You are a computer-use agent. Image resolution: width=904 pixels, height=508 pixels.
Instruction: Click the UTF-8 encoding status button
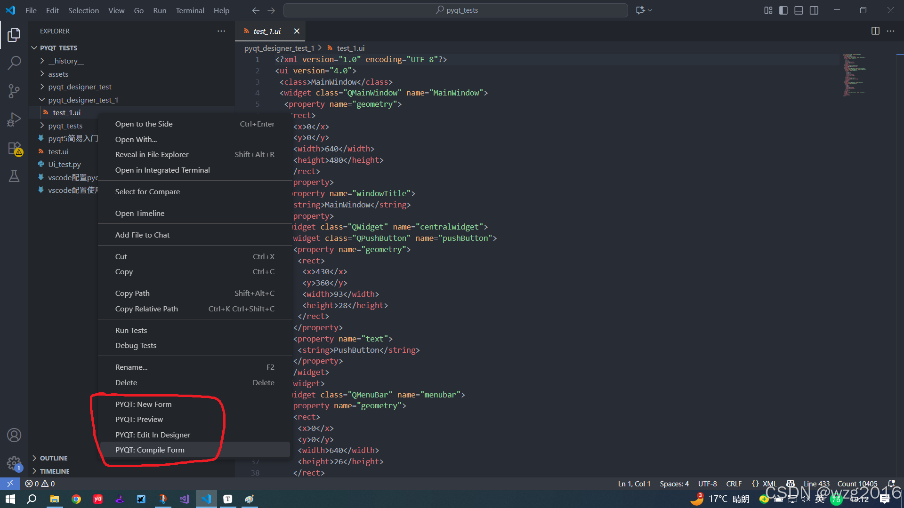coord(707,484)
